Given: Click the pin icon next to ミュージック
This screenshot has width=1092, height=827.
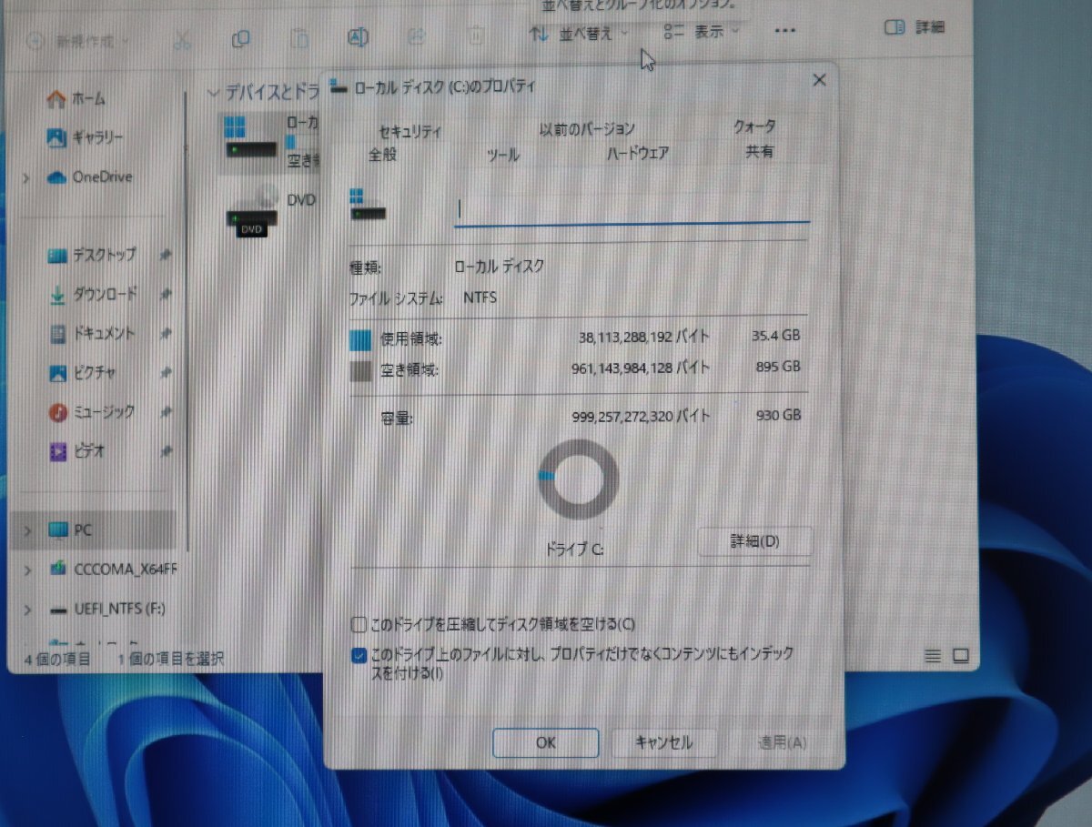Looking at the screenshot, I should (x=165, y=412).
